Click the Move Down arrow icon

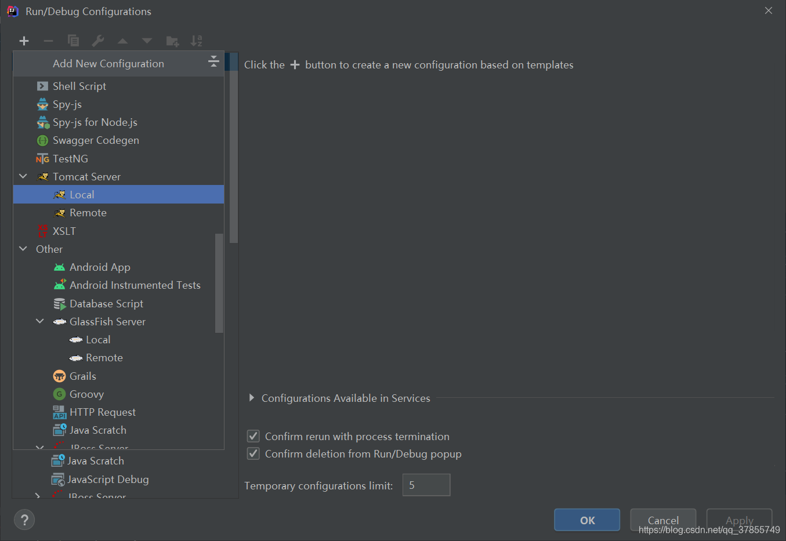coord(147,41)
